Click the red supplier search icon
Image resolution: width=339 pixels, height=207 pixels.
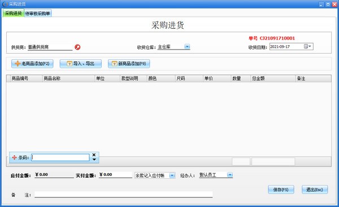[x=77, y=47]
